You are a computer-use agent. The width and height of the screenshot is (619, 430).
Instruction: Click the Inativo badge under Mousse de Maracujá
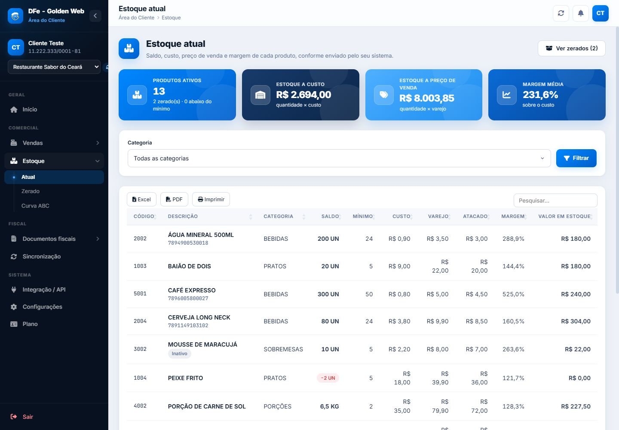(x=179, y=353)
